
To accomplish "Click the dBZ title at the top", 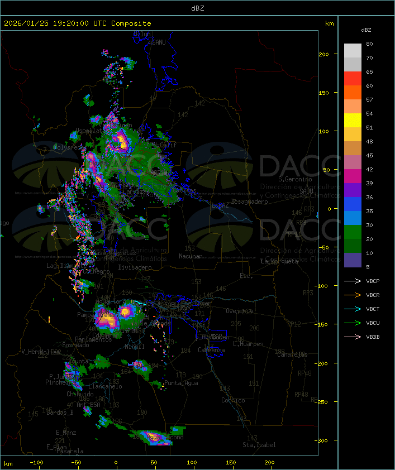I will point(198,8).
